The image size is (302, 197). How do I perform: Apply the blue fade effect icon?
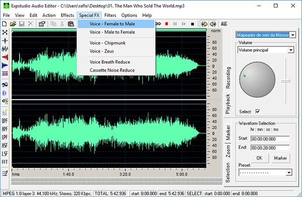[x=5, y=65]
